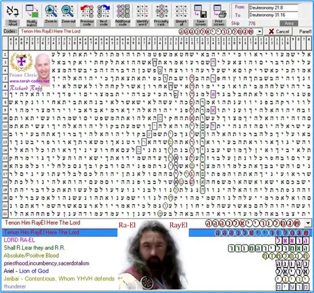Click the Unmark all icon
Image resolution: width=314 pixels, height=293 pixels.
point(181,11)
